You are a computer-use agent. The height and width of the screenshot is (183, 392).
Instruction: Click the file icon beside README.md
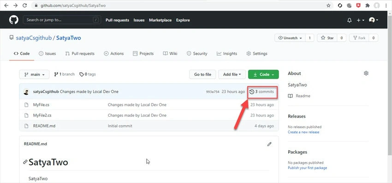[26, 126]
